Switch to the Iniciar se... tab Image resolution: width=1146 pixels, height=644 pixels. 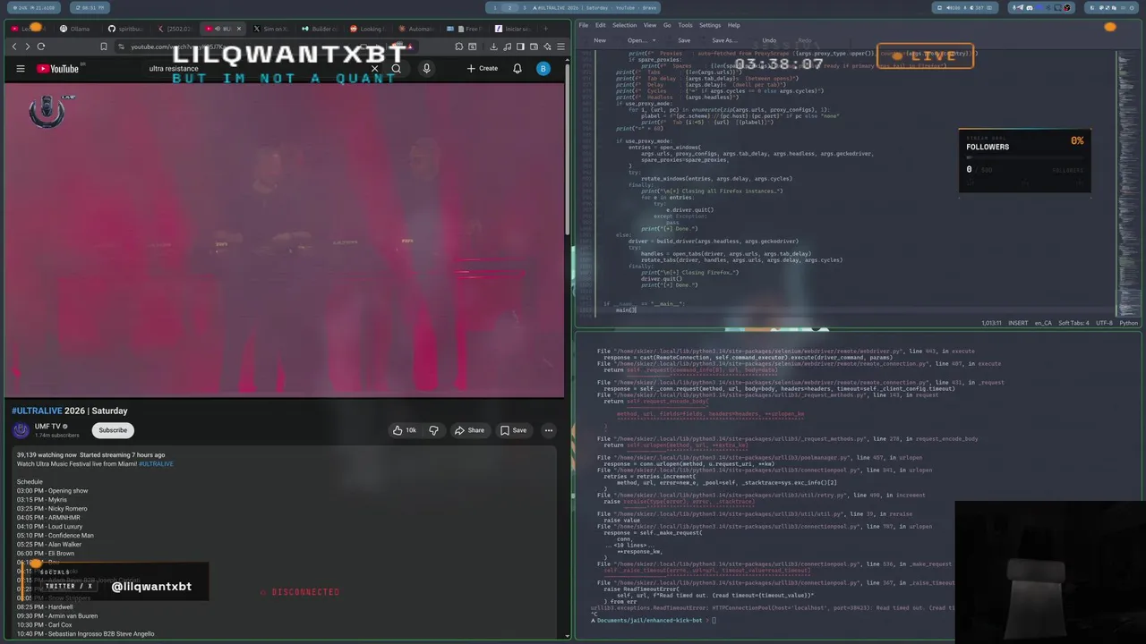click(x=513, y=29)
